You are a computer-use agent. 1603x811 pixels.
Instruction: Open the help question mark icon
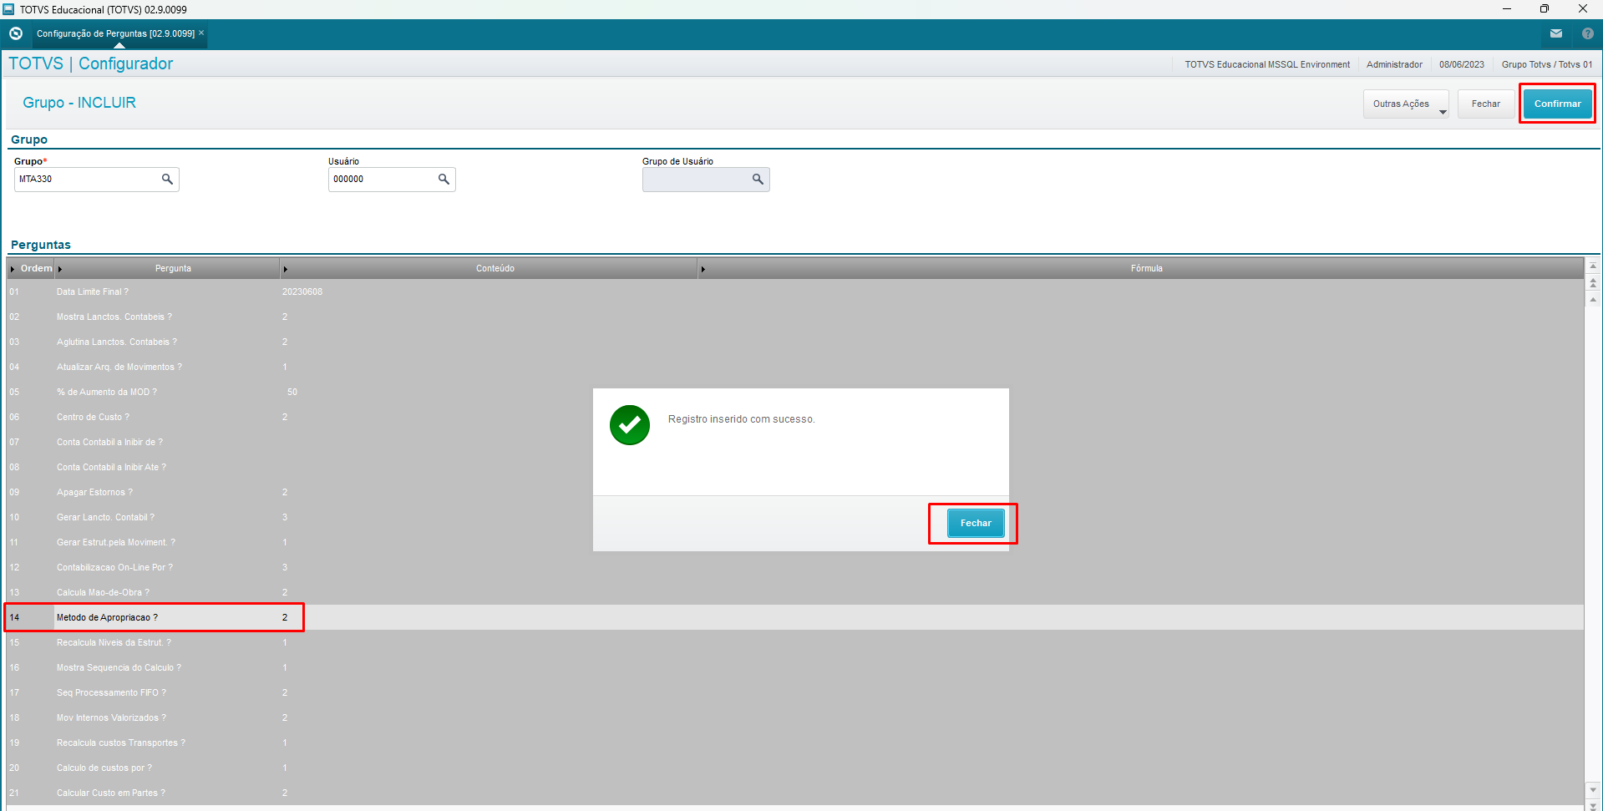point(1587,33)
